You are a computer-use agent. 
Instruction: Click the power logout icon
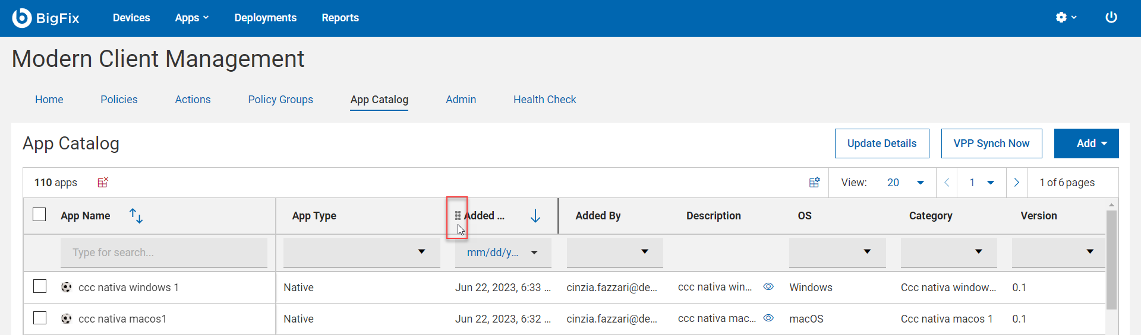point(1111,17)
